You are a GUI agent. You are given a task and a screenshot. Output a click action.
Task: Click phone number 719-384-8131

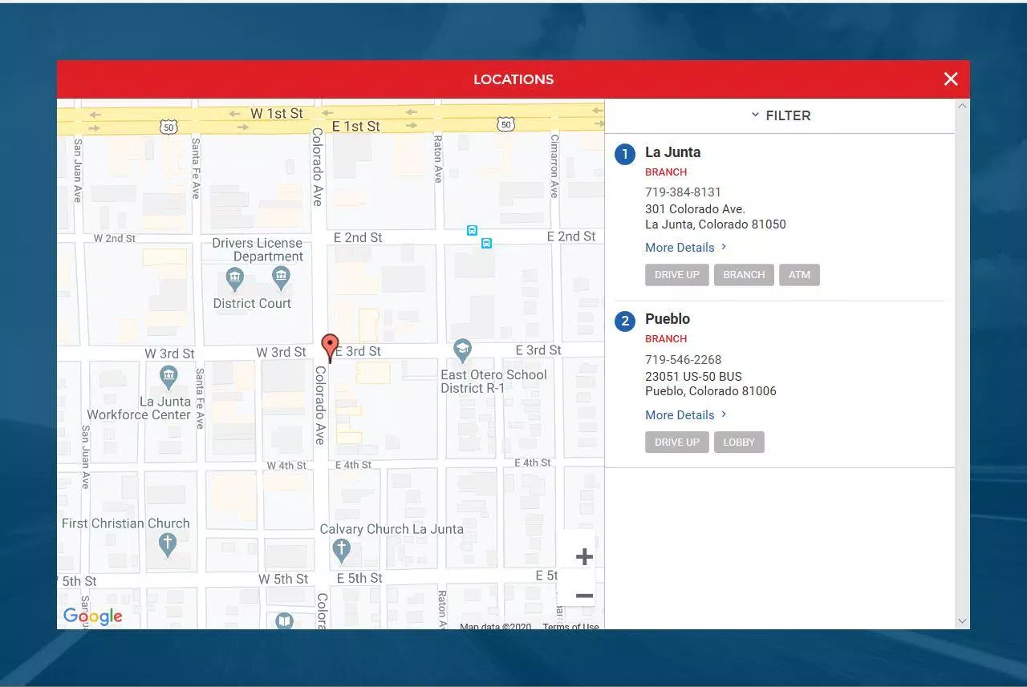point(683,192)
